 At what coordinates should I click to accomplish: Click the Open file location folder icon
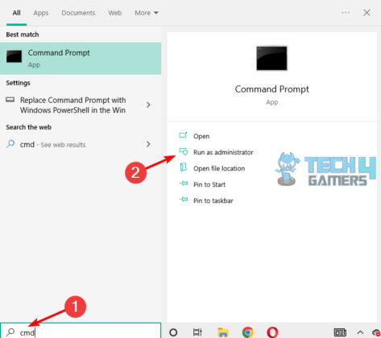tap(184, 167)
